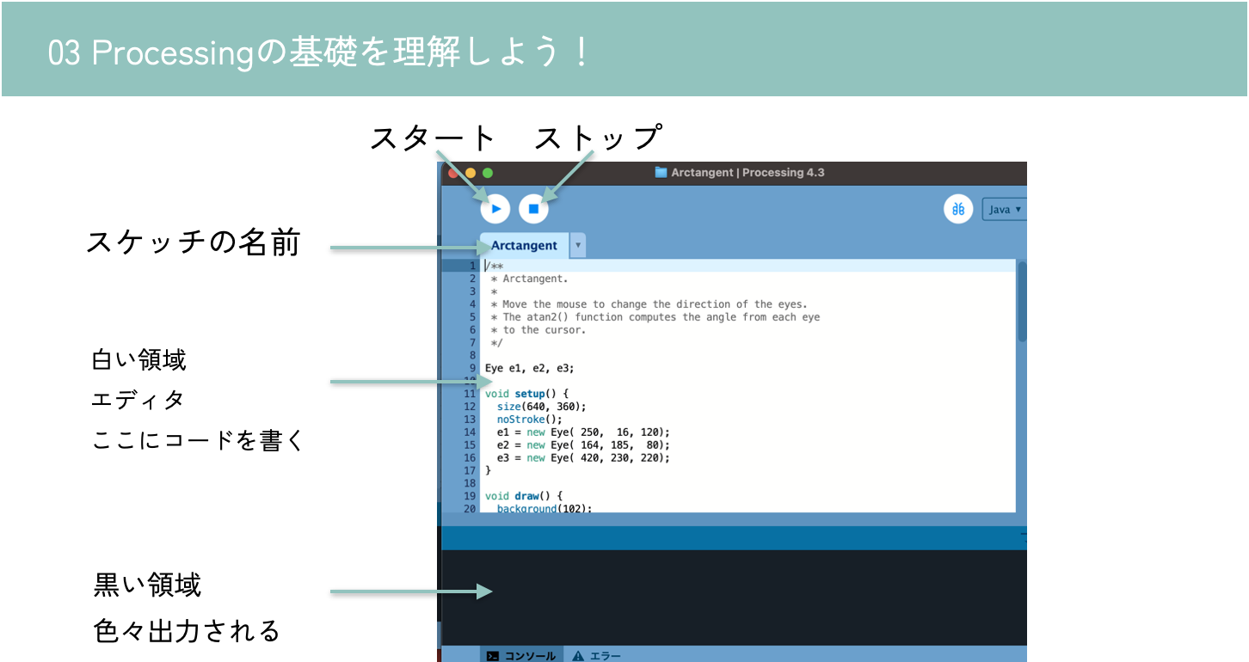Open the debugger with the butterfly icon
Screen dimensions: 1249x662
point(958,208)
